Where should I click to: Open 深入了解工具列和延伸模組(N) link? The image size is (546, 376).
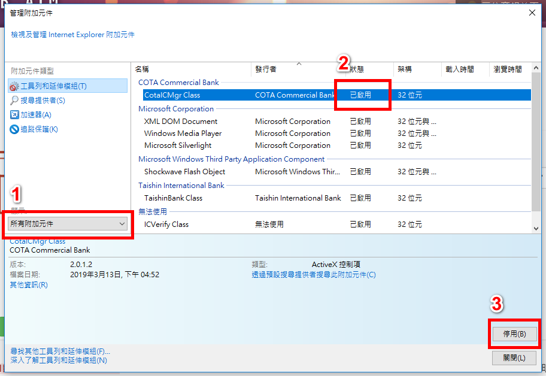click(x=59, y=360)
